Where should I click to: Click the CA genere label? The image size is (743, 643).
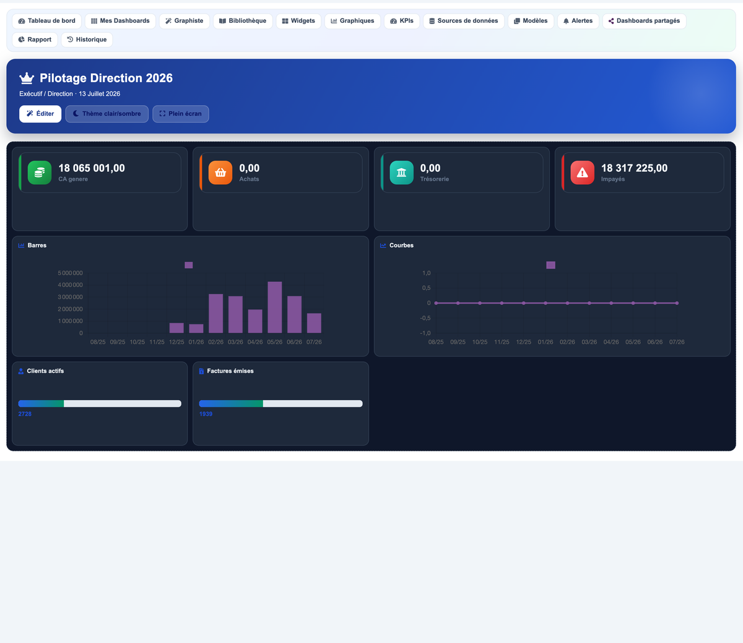[73, 179]
